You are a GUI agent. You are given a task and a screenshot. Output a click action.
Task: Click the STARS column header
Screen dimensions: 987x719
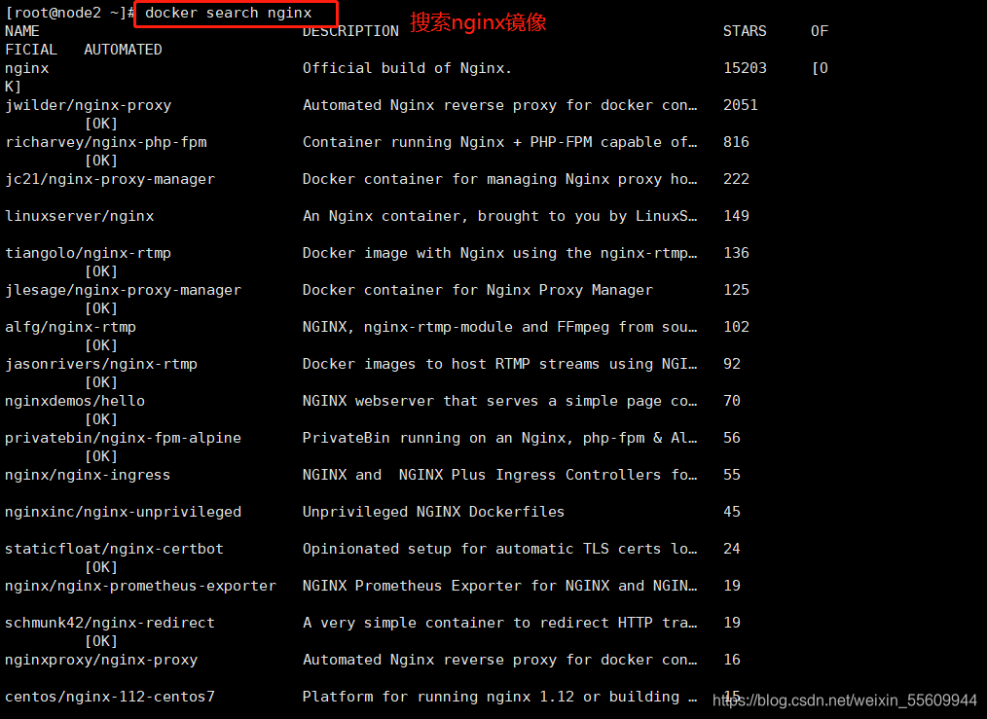click(745, 31)
